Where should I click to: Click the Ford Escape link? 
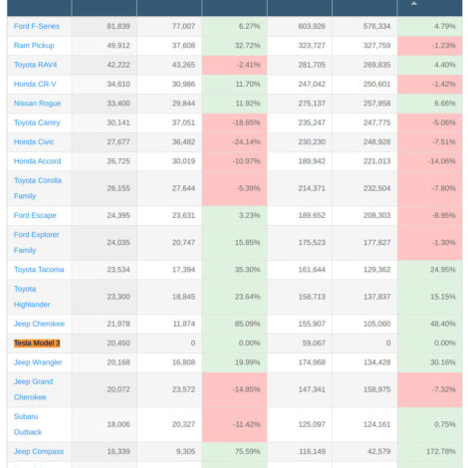[x=35, y=215]
